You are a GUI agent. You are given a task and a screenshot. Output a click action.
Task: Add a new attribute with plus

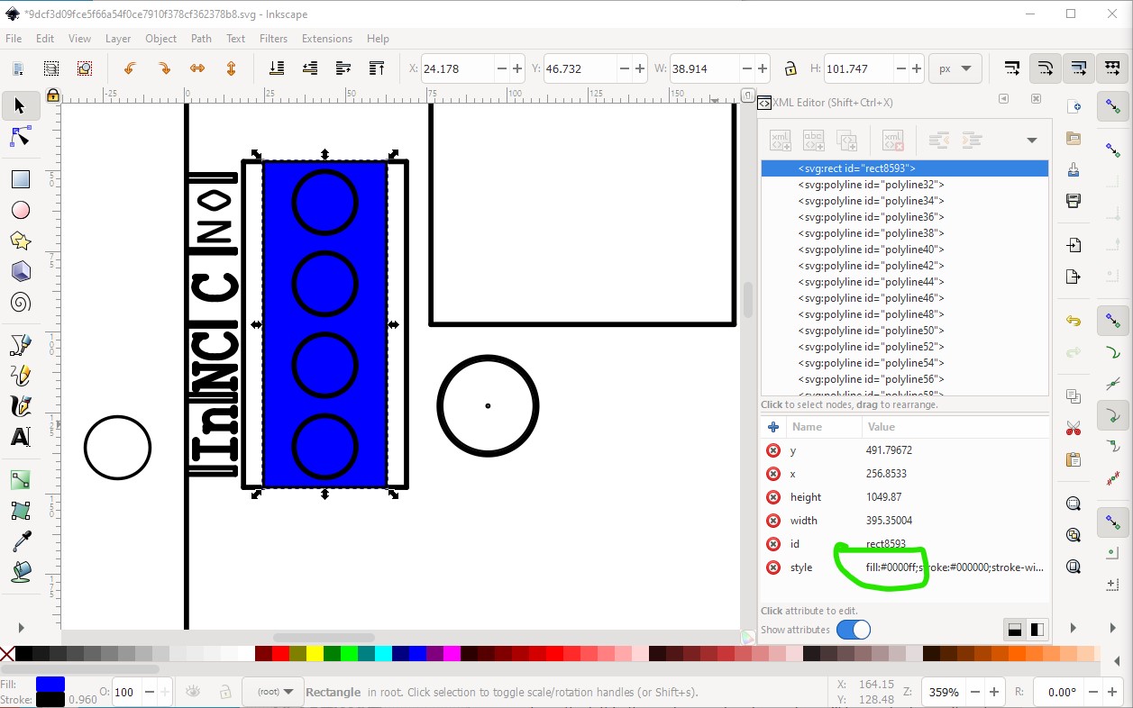tap(772, 427)
